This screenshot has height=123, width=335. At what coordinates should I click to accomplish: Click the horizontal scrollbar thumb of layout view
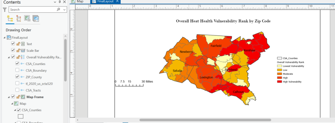pyautogui.click(x=205, y=120)
